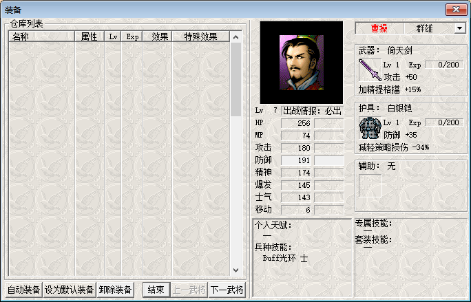471x302 pixels.
Task: Click the 减轻策略损伤 -34% text
Action: tap(394, 147)
